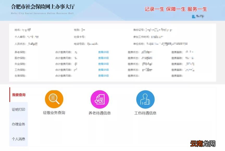Viewport: 225px width, 151px height.
Task: Click the user avatar icon under the slogan
Action: [193, 16]
